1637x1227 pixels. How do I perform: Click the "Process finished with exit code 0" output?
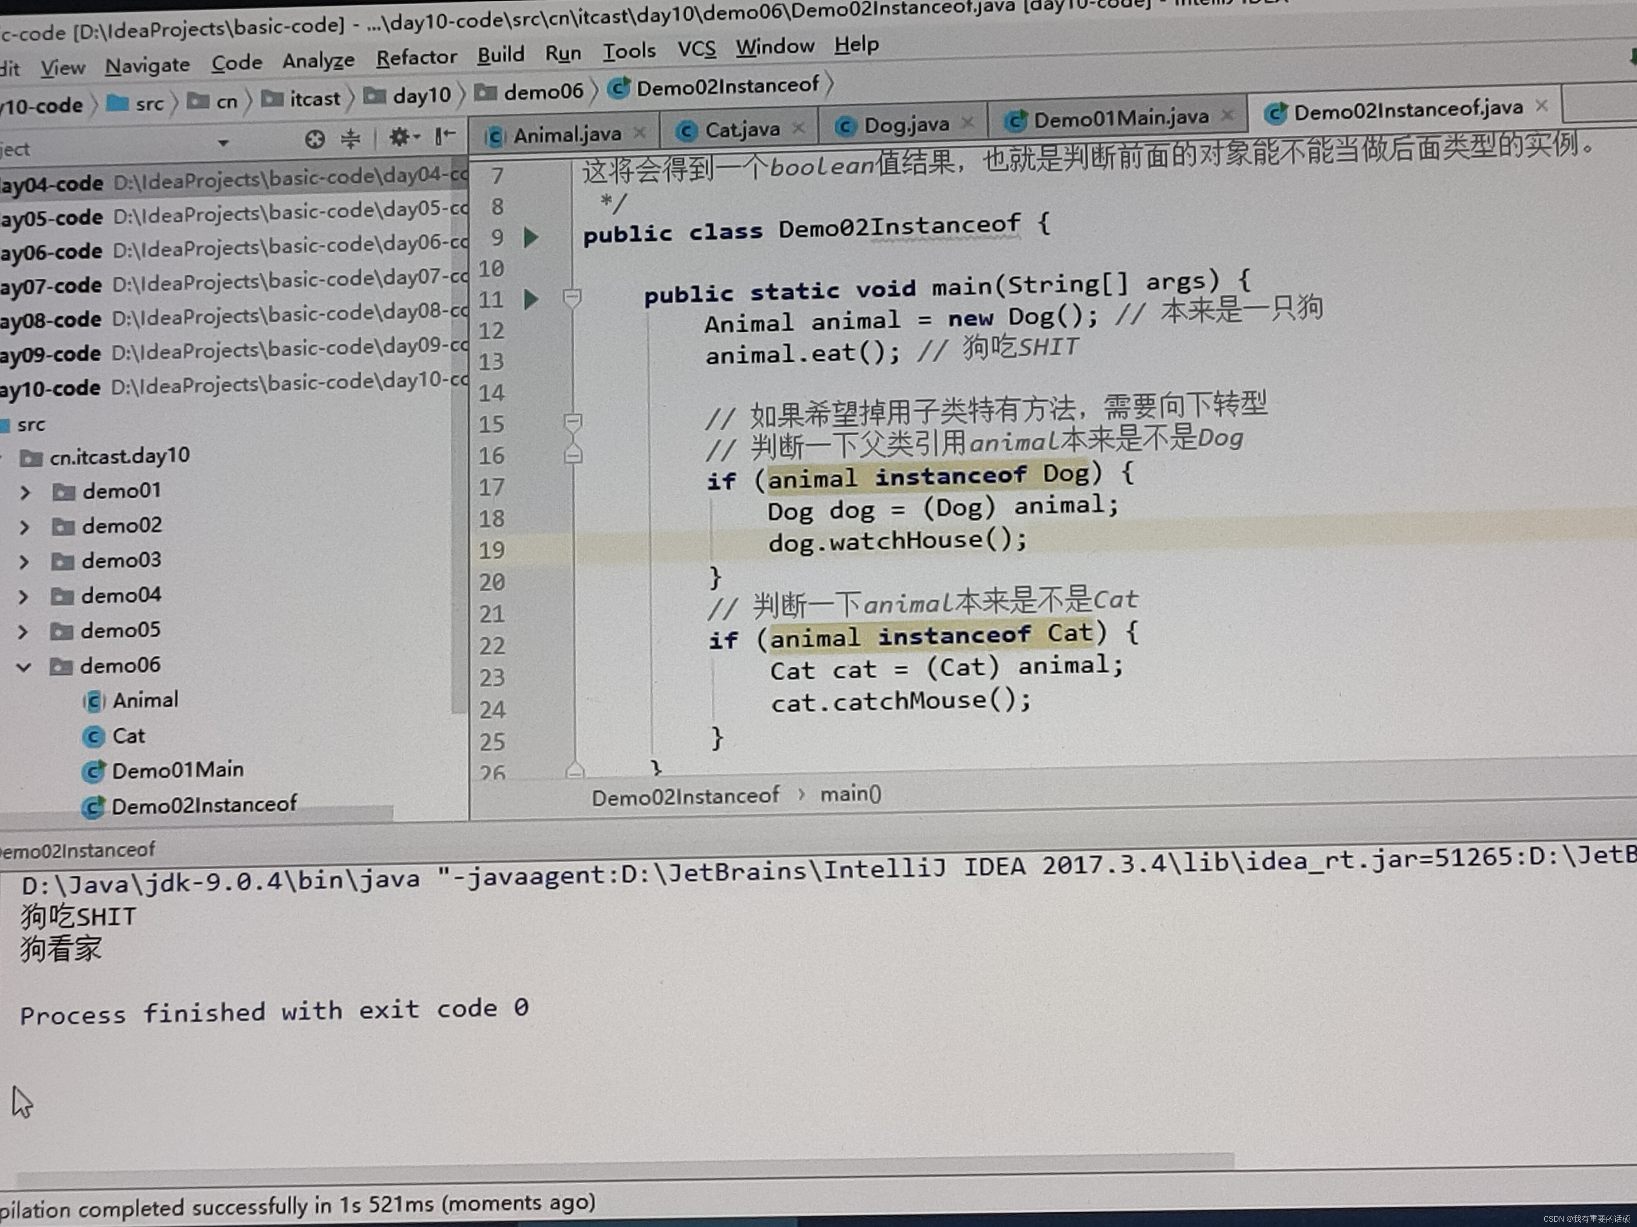click(x=274, y=1012)
